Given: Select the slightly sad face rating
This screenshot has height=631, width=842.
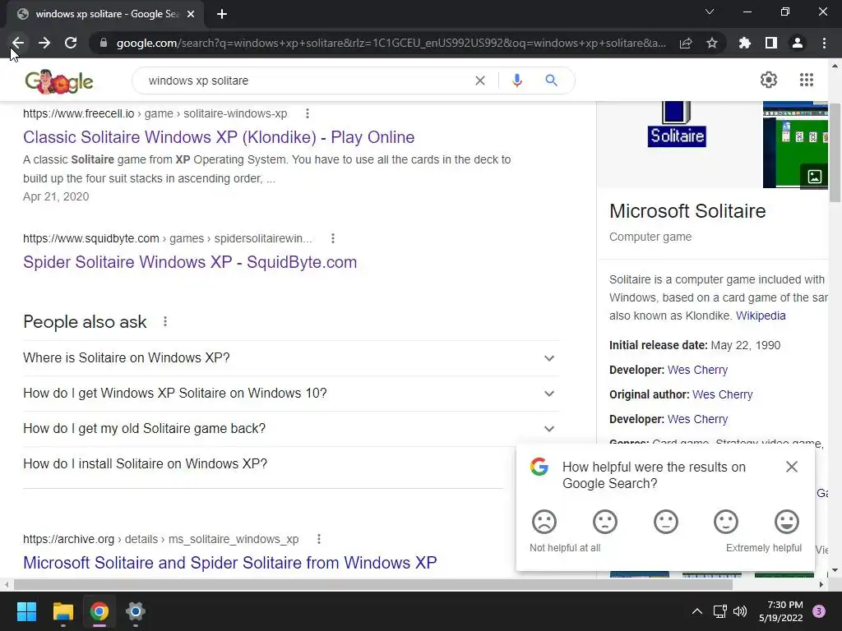Looking at the screenshot, I should (604, 522).
